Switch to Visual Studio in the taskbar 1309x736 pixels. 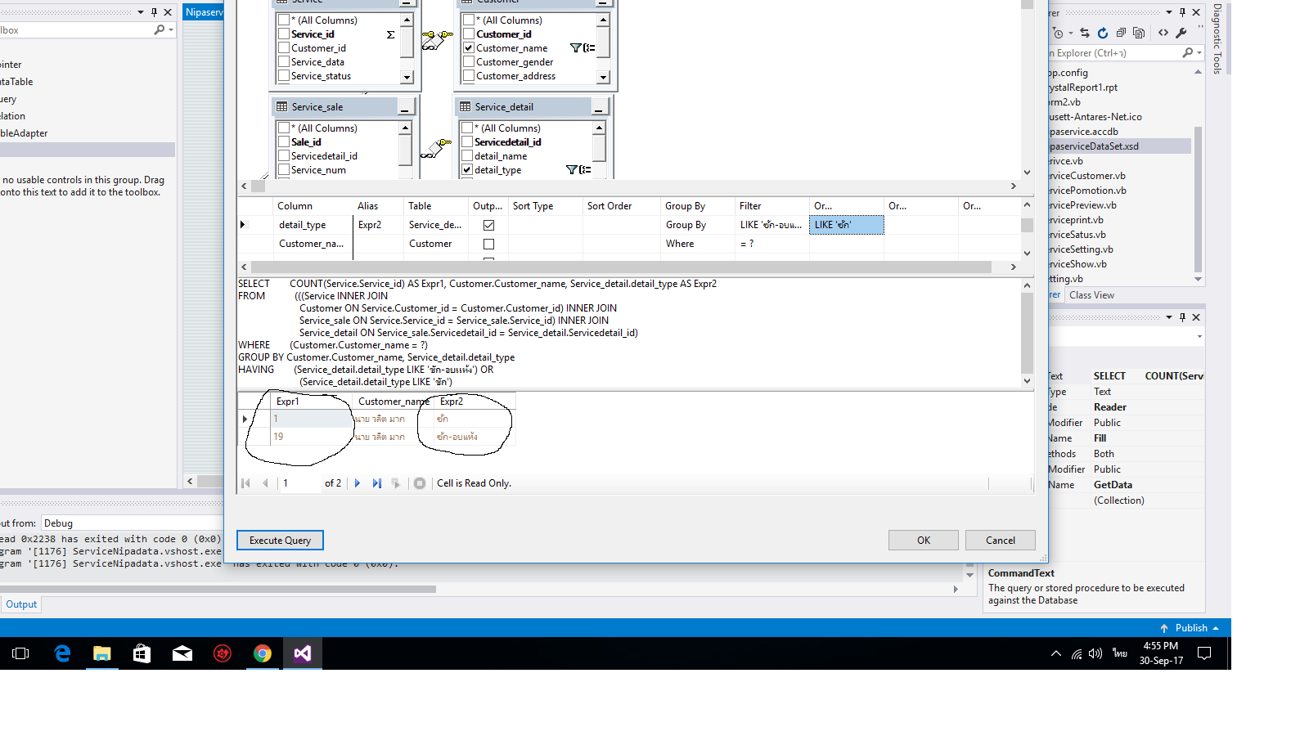click(303, 653)
